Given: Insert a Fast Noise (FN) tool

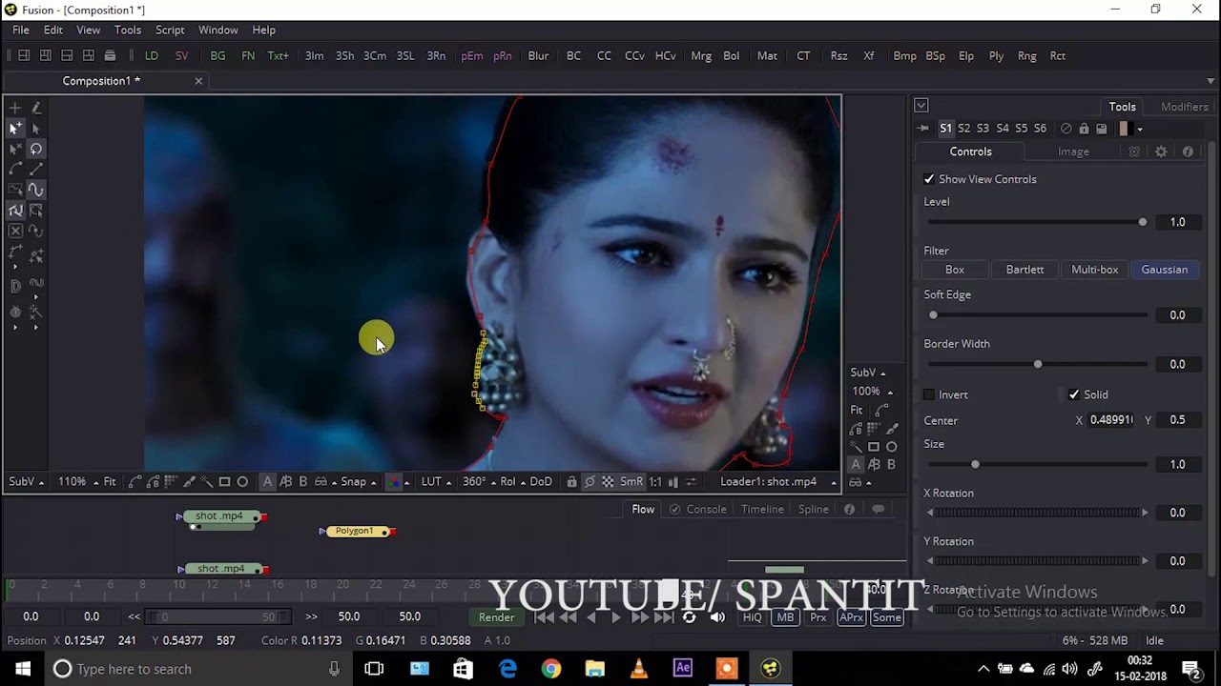Looking at the screenshot, I should (248, 56).
